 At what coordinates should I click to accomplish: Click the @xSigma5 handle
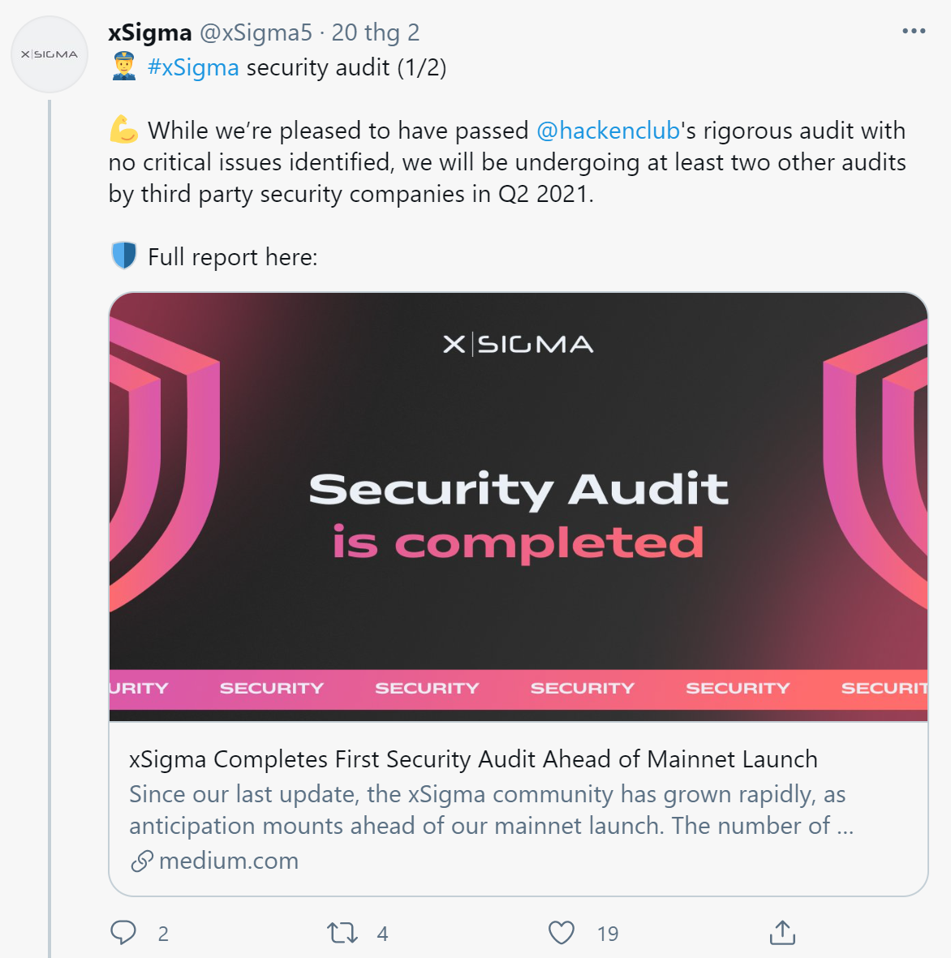(x=256, y=32)
